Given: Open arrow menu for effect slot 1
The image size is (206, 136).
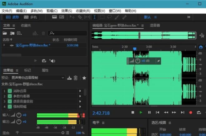Looking at the screenshot, I should pyautogui.click(x=80, y=91).
